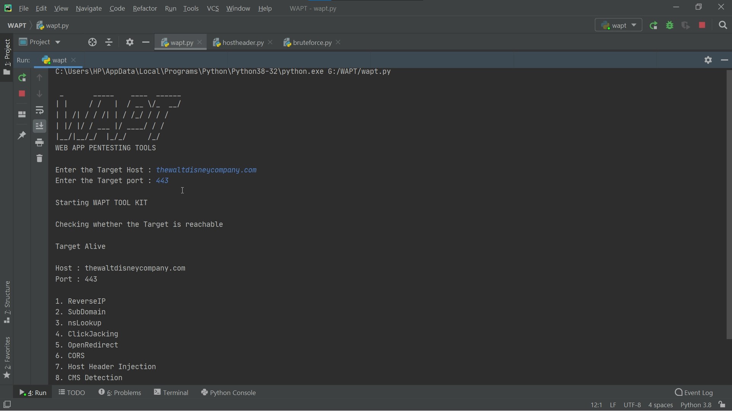Toggle the 1: Project side tool window

pyautogui.click(x=7, y=57)
